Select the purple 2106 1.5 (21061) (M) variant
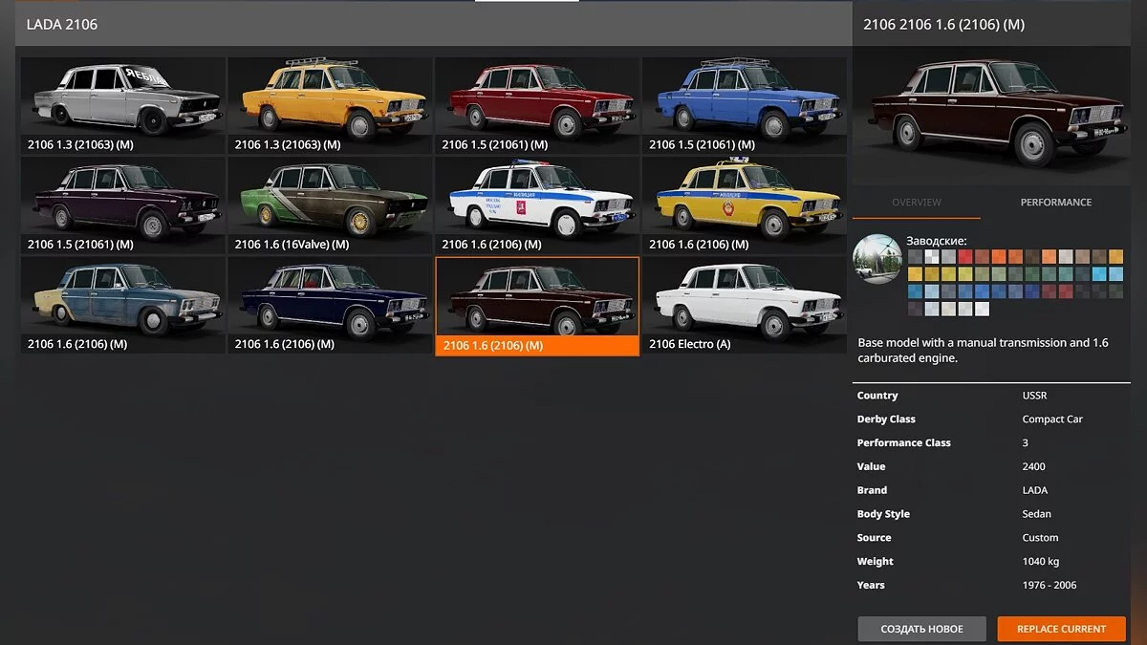 pyautogui.click(x=121, y=199)
